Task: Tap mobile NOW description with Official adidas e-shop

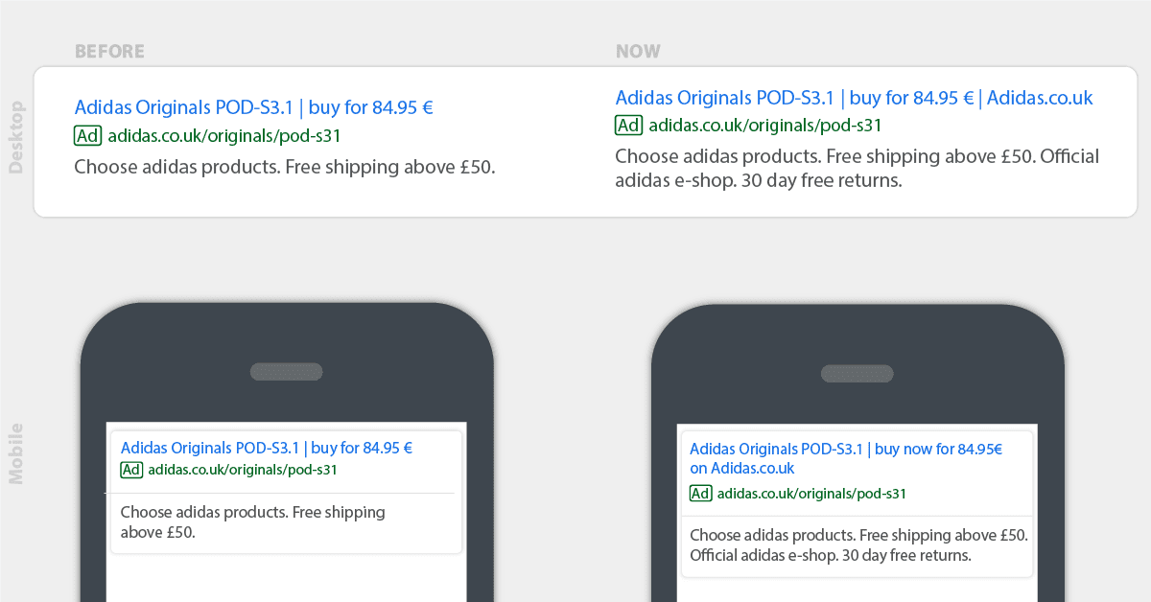Action: (x=857, y=544)
